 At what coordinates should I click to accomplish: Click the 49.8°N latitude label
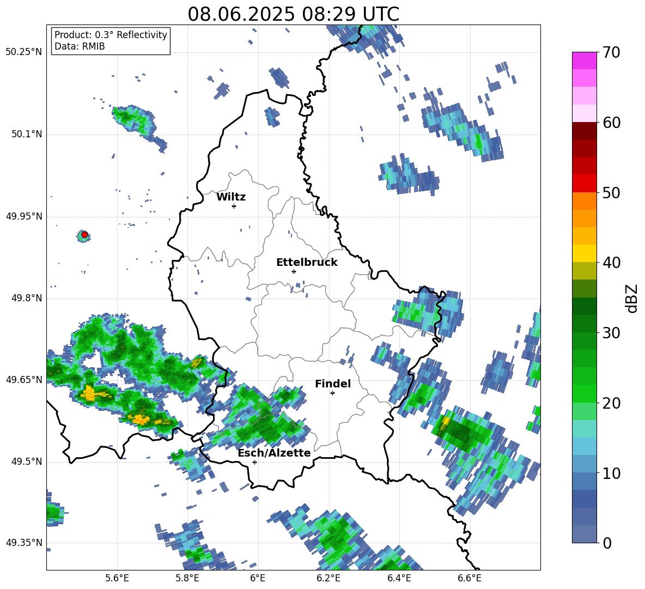[26, 298]
